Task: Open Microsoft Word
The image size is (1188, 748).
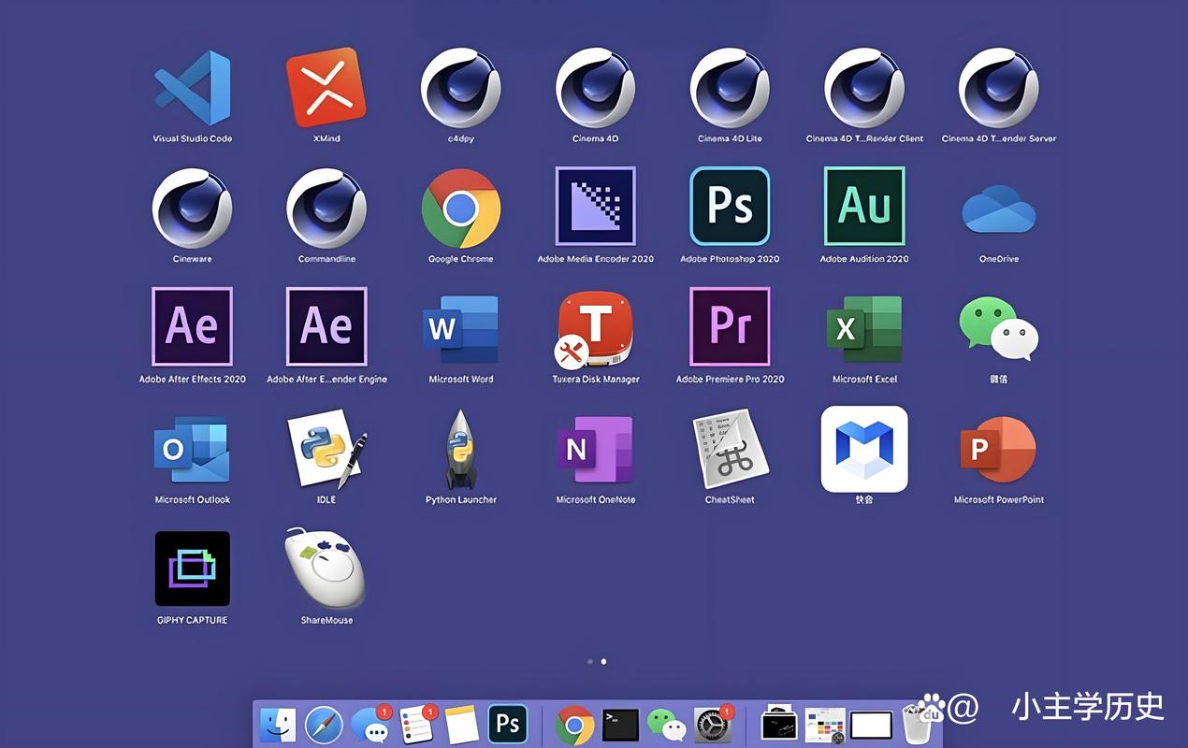Action: [x=460, y=328]
